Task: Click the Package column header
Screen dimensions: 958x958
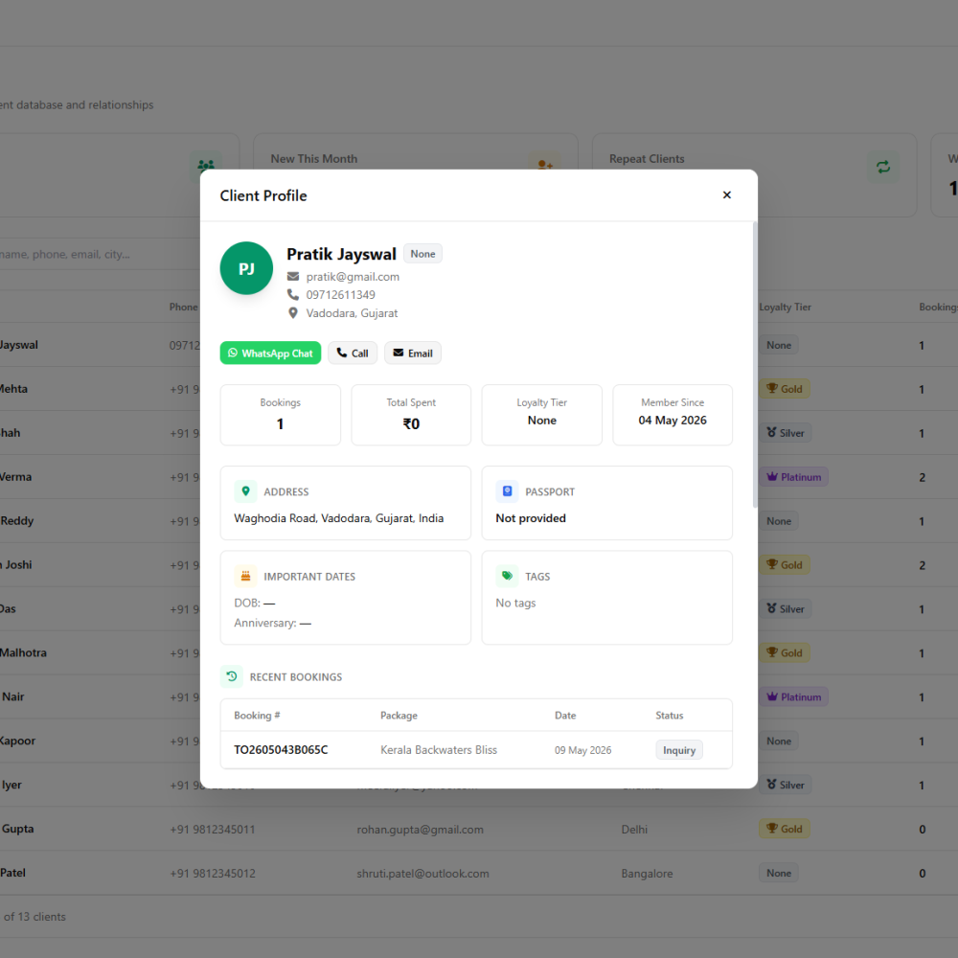Action: coord(399,716)
